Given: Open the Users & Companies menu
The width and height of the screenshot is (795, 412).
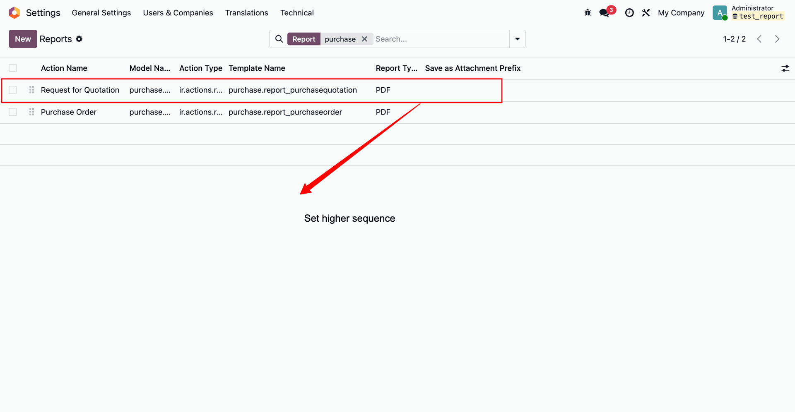Looking at the screenshot, I should (x=178, y=13).
